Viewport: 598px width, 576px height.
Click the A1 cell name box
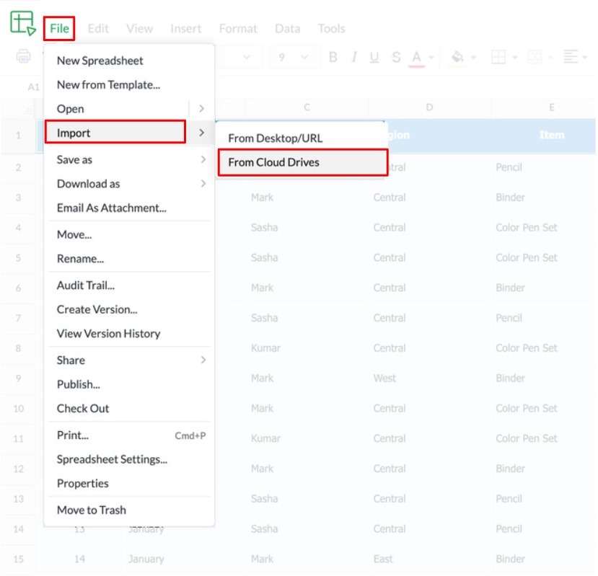coord(34,87)
